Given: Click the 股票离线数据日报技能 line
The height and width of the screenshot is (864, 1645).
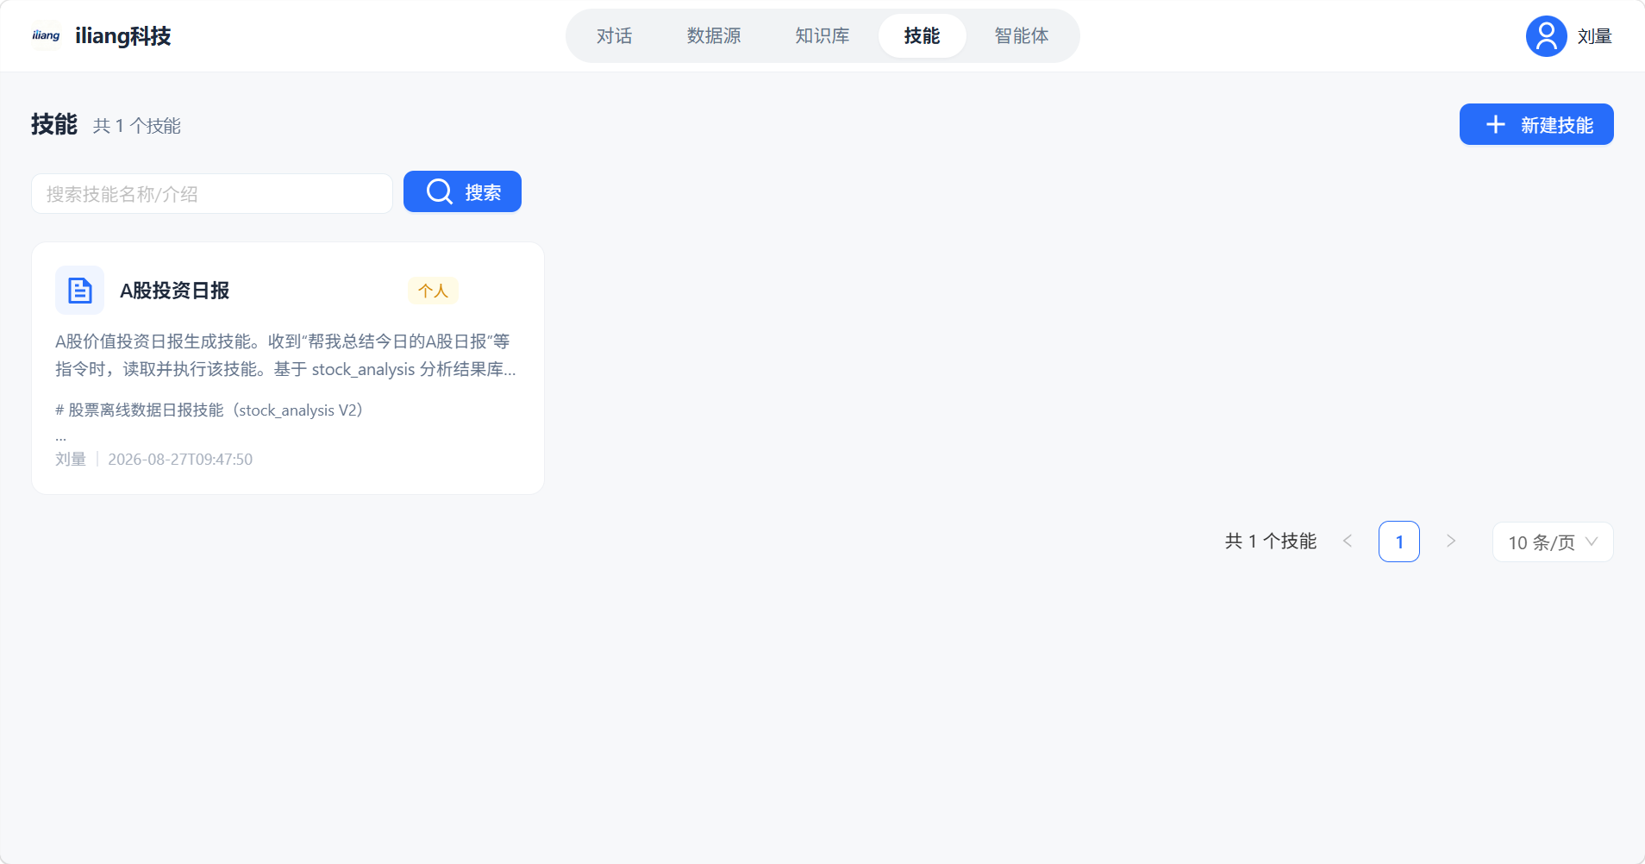Looking at the screenshot, I should coord(209,410).
